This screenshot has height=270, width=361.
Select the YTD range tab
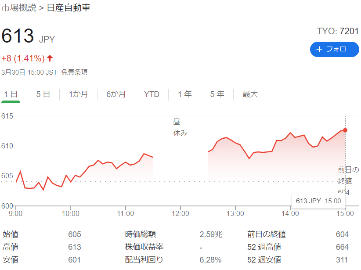click(152, 94)
